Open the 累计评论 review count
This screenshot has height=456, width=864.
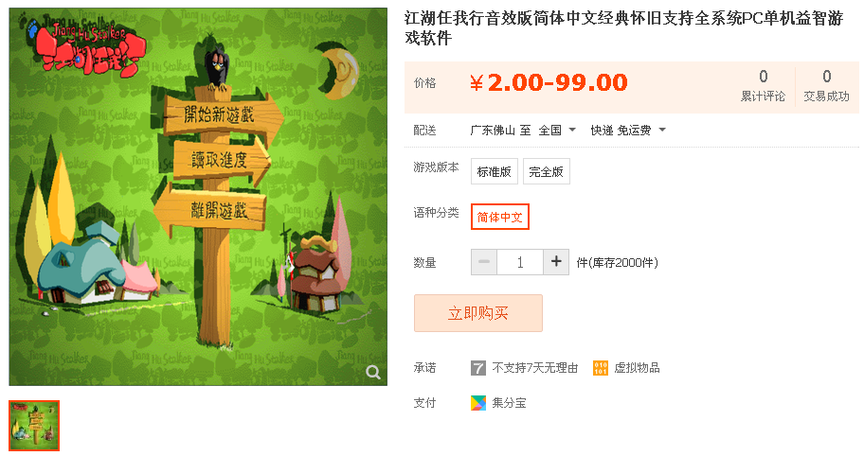tap(763, 86)
